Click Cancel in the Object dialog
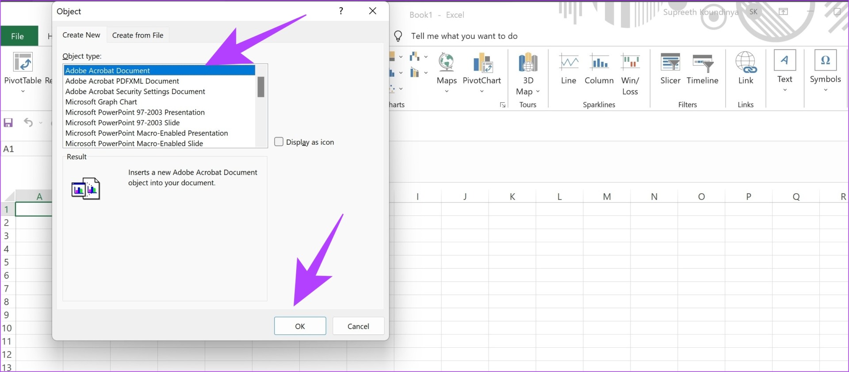This screenshot has height=372, width=849. pyautogui.click(x=358, y=326)
